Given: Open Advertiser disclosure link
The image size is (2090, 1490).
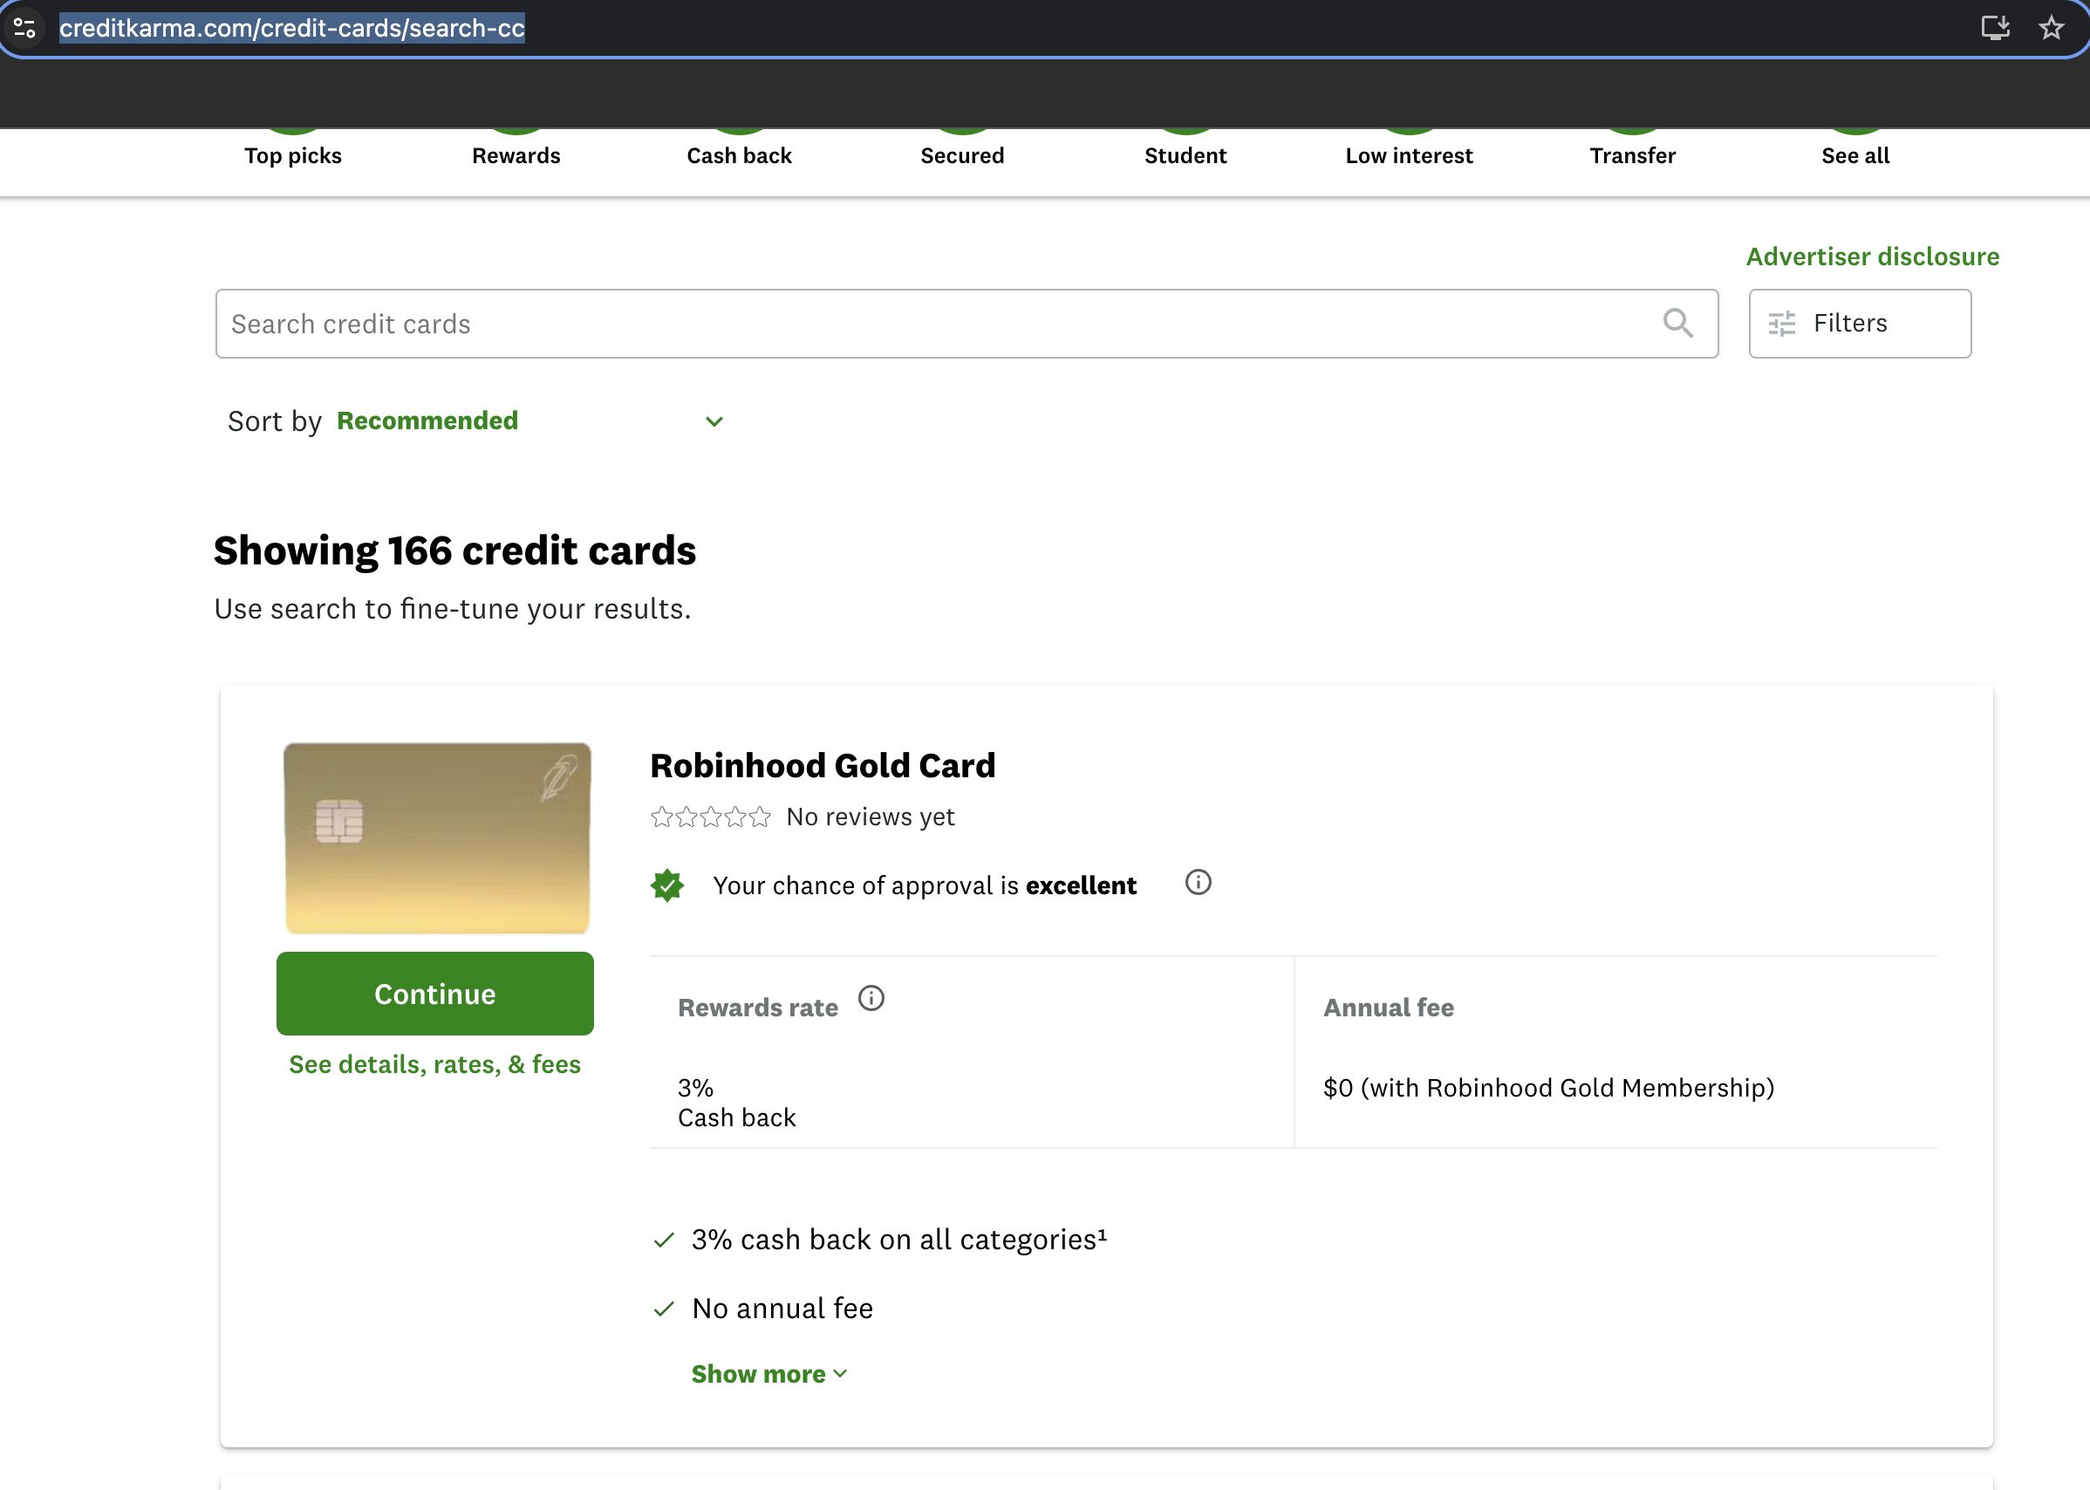Looking at the screenshot, I should (x=1872, y=256).
